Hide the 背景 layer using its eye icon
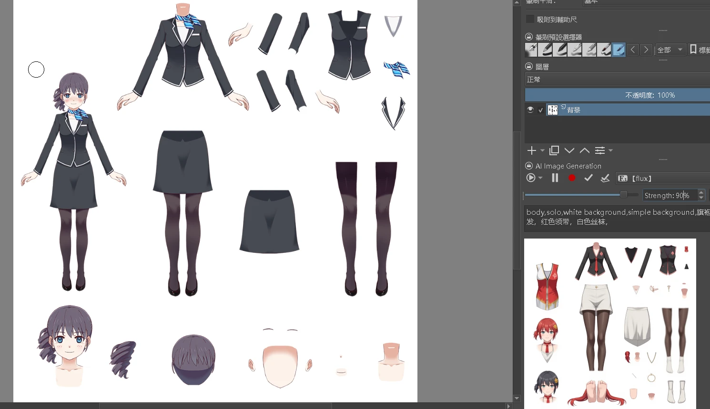 [530, 110]
